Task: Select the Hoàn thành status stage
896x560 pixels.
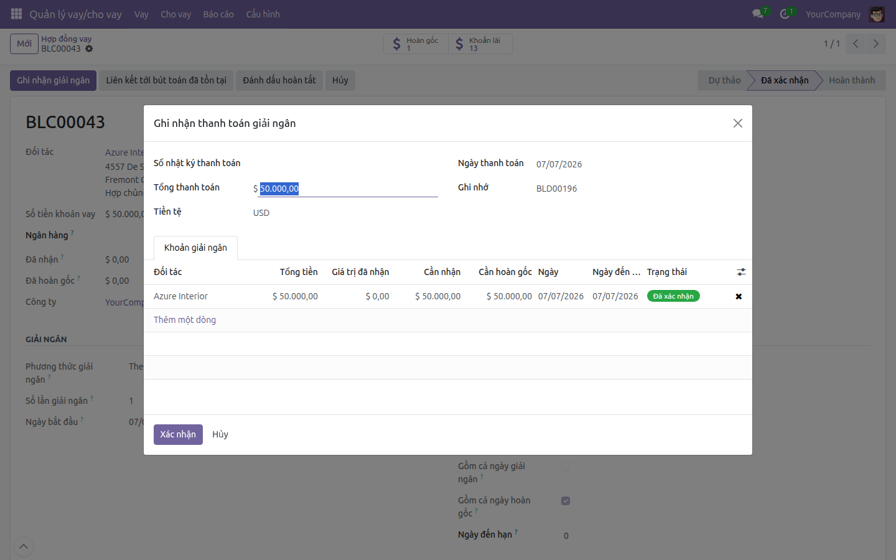Action: pyautogui.click(x=851, y=80)
